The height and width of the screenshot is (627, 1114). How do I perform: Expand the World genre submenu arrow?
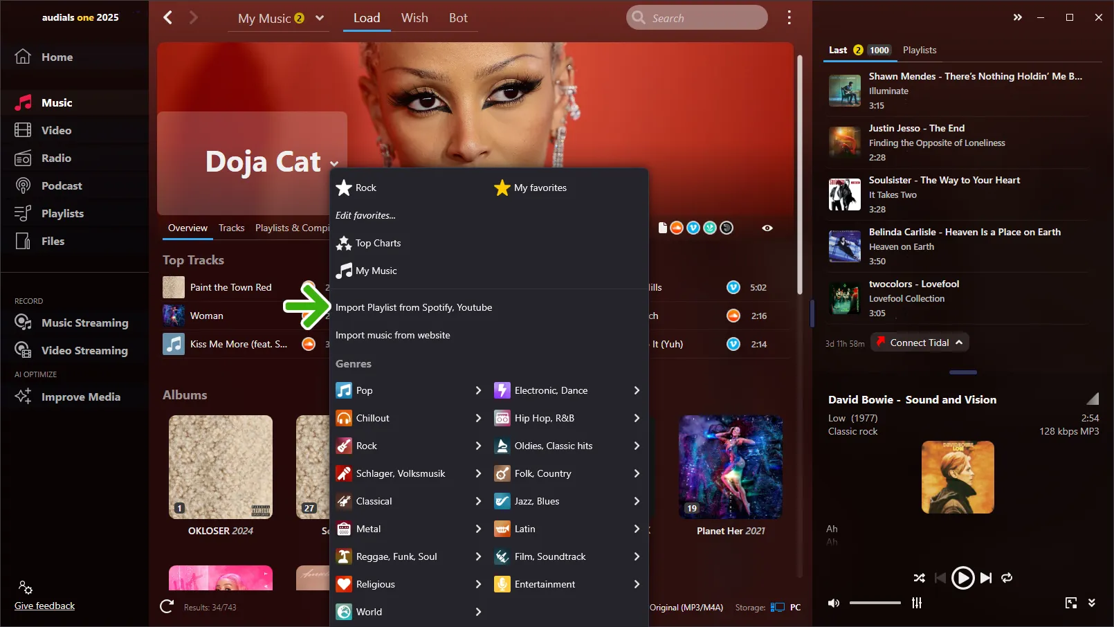point(478,612)
